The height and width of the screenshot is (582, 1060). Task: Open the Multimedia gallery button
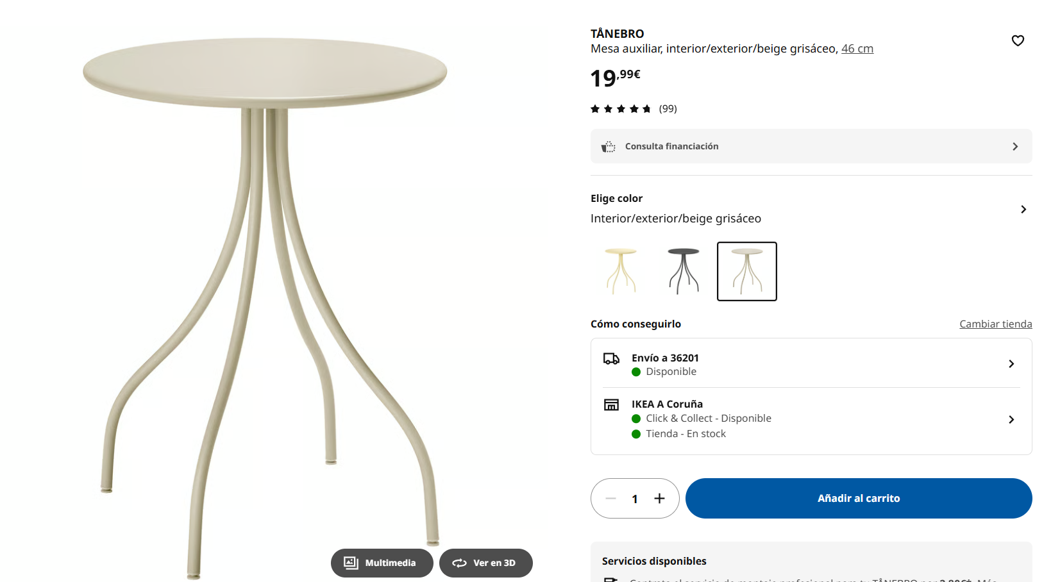point(382,563)
